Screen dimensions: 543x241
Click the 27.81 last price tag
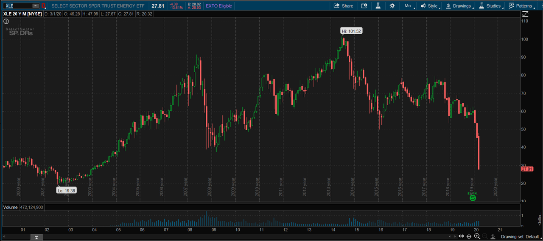click(527, 169)
